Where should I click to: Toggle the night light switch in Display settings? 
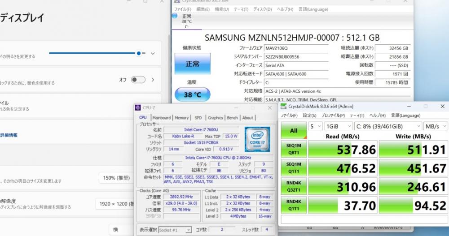coord(138,80)
